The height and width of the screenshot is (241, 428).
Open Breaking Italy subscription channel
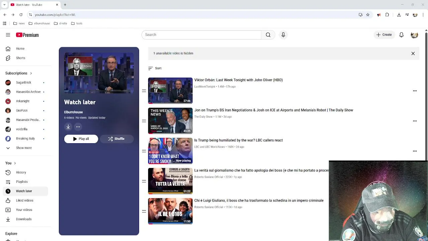pyautogui.click(x=25, y=139)
